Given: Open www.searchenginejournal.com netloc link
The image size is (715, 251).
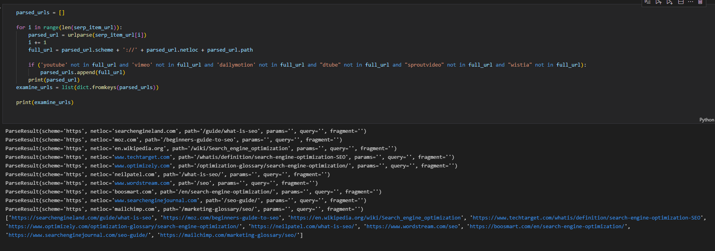Looking at the screenshot, I should click(156, 201).
